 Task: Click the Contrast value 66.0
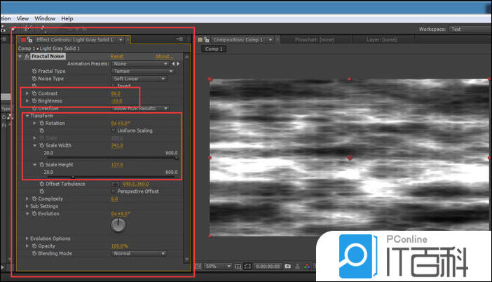point(116,93)
